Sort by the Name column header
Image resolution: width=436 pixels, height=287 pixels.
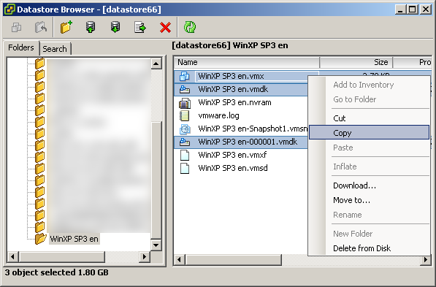pyautogui.click(x=246, y=62)
